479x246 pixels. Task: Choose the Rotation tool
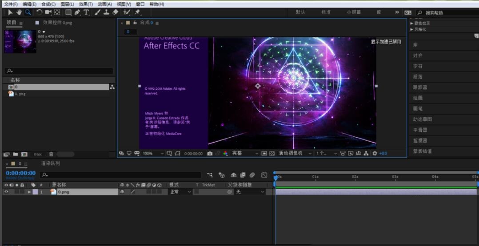39,12
